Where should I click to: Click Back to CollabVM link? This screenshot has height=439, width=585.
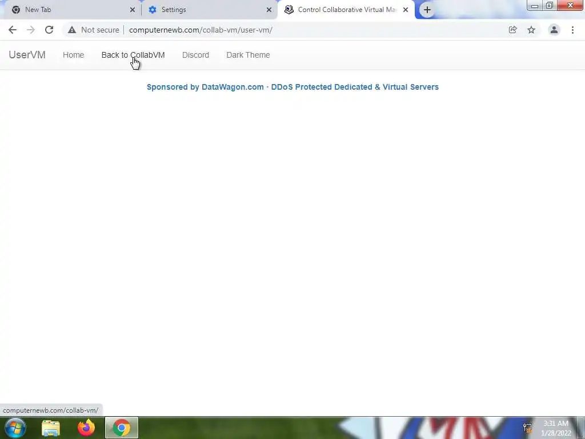coord(133,55)
